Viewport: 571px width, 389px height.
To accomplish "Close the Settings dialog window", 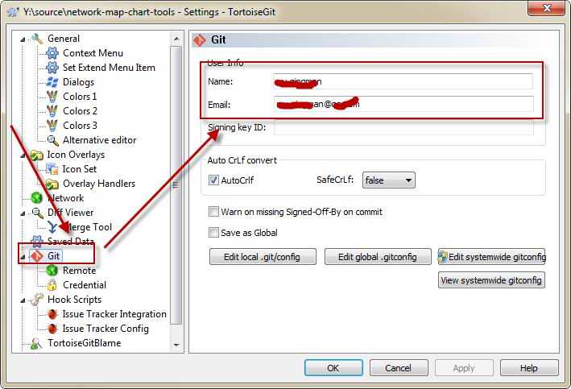I will (546, 9).
